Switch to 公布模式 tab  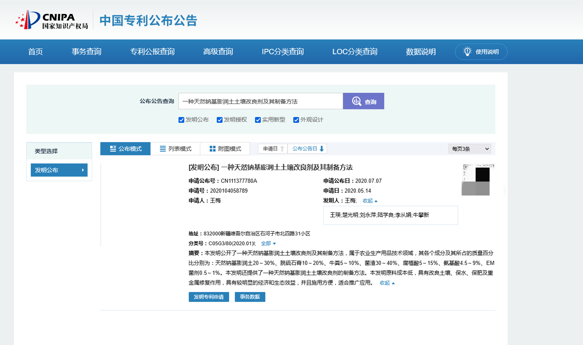[125, 149]
